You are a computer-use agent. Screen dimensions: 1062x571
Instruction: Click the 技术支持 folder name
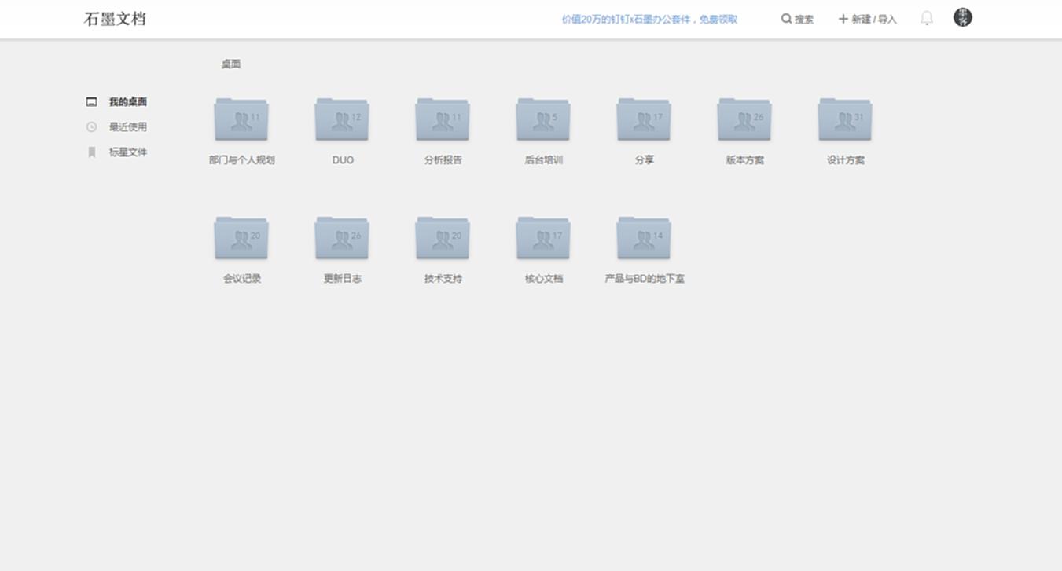443,279
